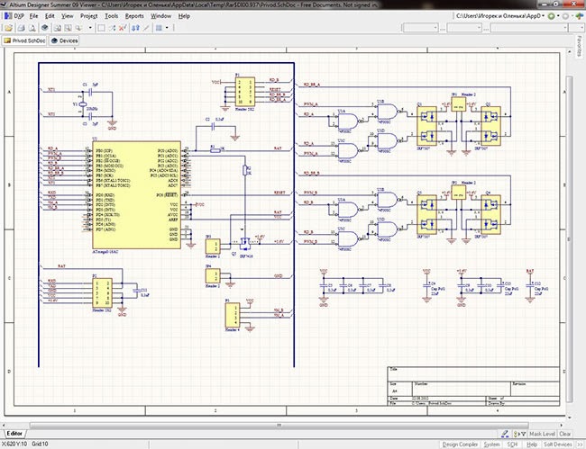Open the first empty toolbar combo box
The width and height of the screenshot is (586, 449).
coord(420,28)
